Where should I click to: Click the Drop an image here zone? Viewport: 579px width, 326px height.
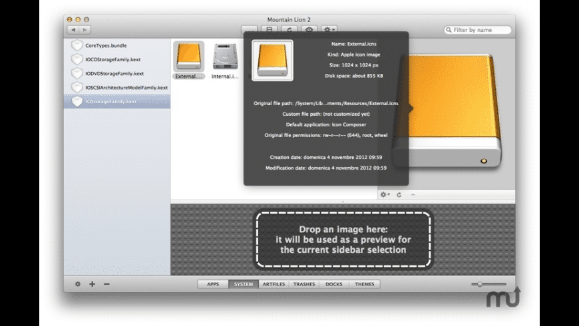pyautogui.click(x=343, y=240)
